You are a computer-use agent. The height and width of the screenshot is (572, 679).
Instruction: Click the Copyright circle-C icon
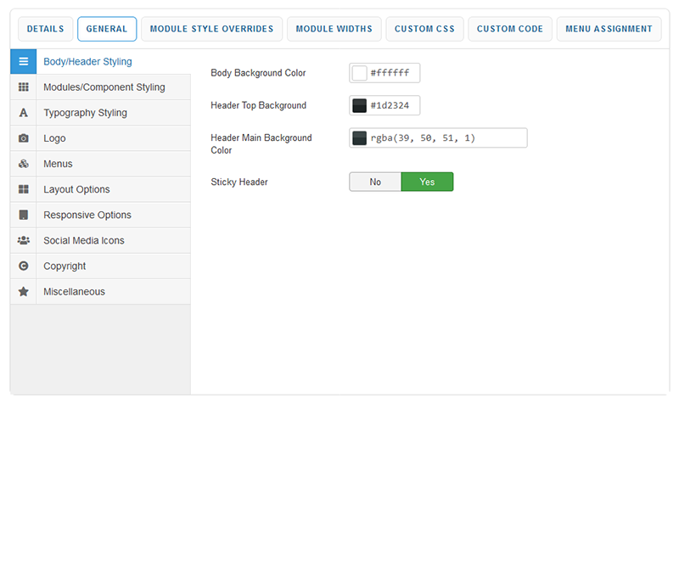pyautogui.click(x=23, y=266)
